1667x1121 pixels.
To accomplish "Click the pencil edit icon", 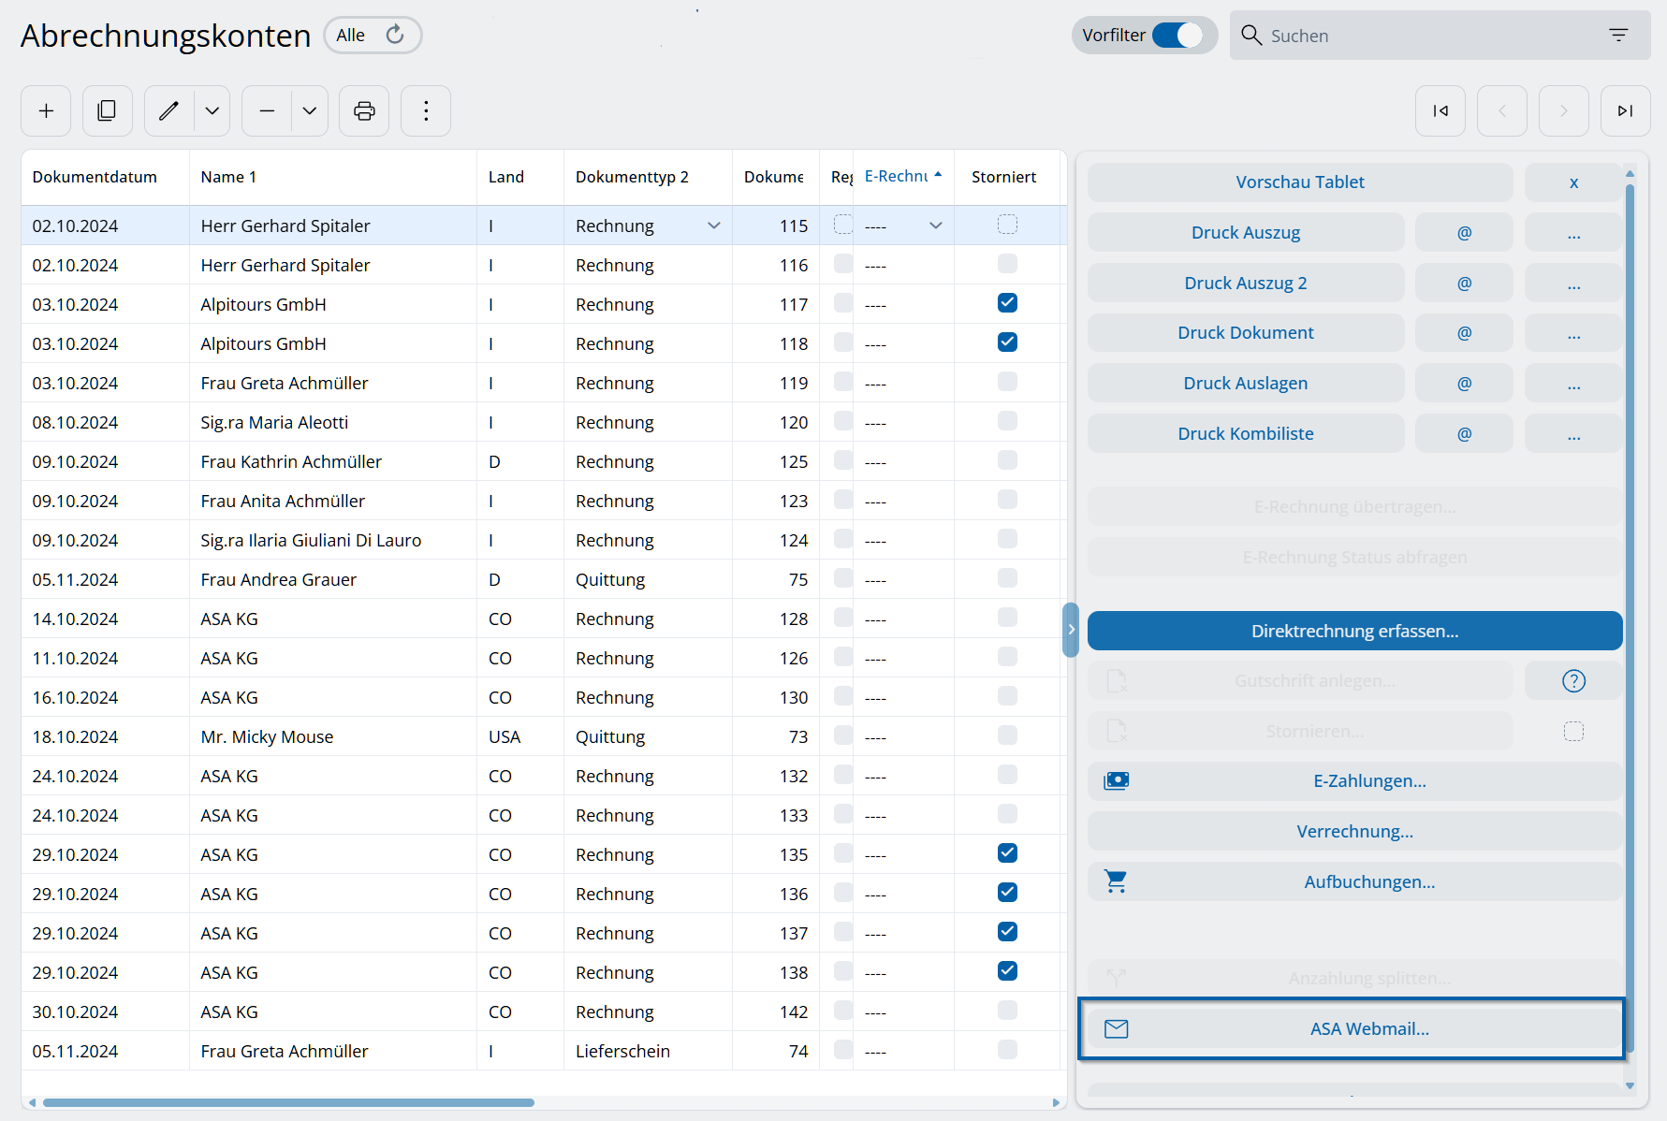I will (168, 111).
